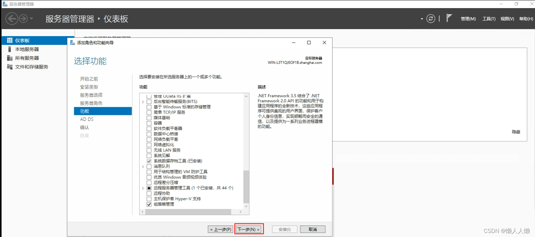Select the 功能 wizard step
Image resolution: width=535 pixels, height=237 pixels.
(103, 111)
